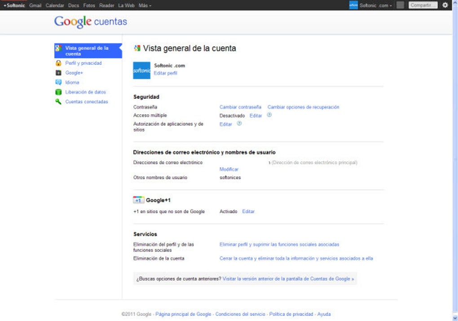This screenshot has height=321, width=458.
Task: Click Editar next to Activado
Action: 248,211
